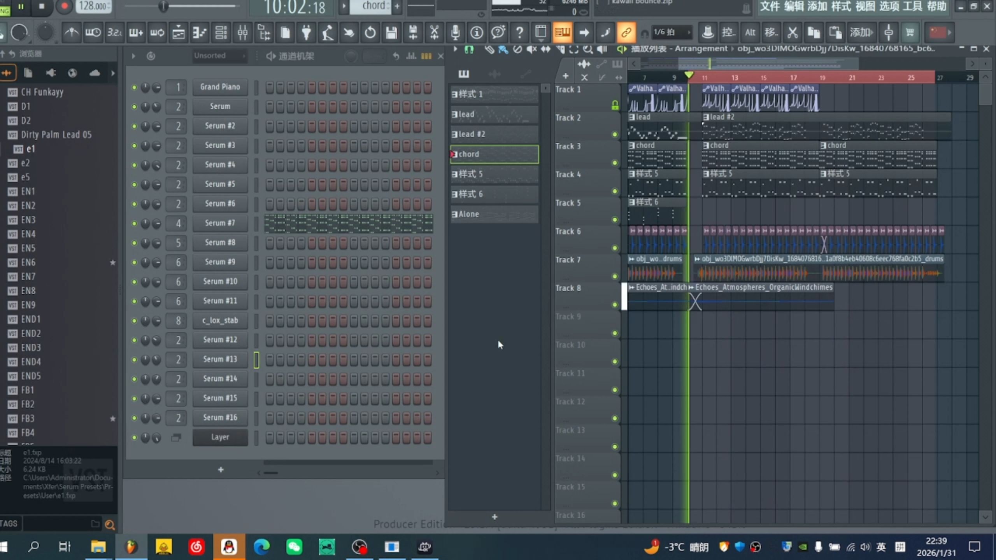
Task: Open the playlist menu arrow at its top-left
Action: pyautogui.click(x=455, y=49)
